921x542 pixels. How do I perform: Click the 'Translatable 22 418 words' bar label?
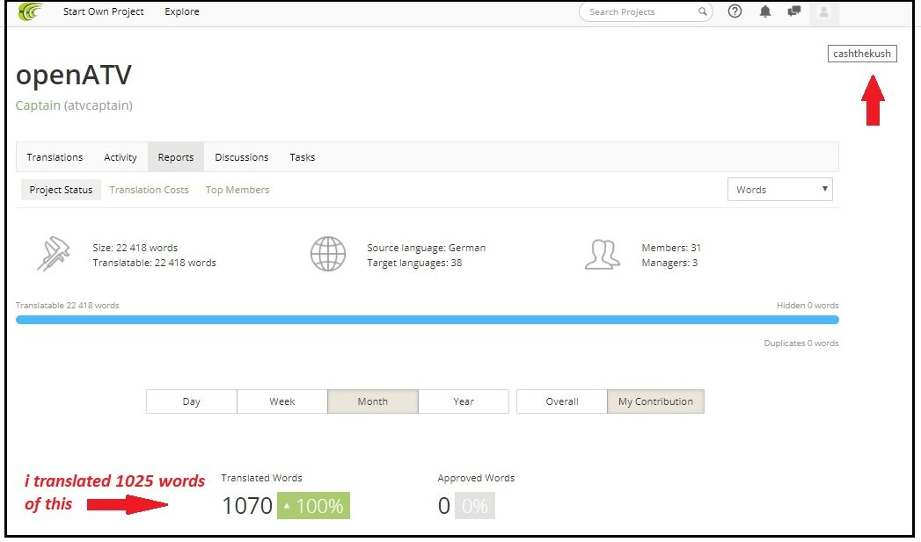(68, 305)
